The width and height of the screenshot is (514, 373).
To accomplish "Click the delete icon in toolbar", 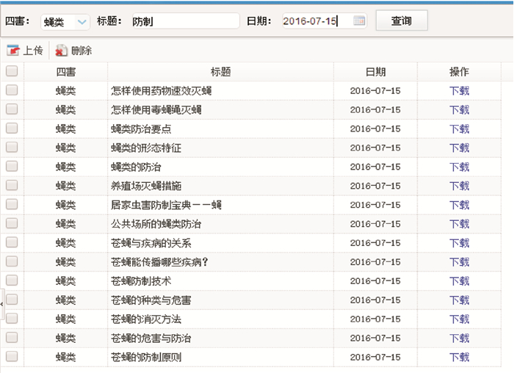I will tap(62, 51).
